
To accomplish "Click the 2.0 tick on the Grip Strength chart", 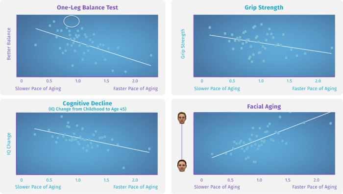I will pos(318,81).
